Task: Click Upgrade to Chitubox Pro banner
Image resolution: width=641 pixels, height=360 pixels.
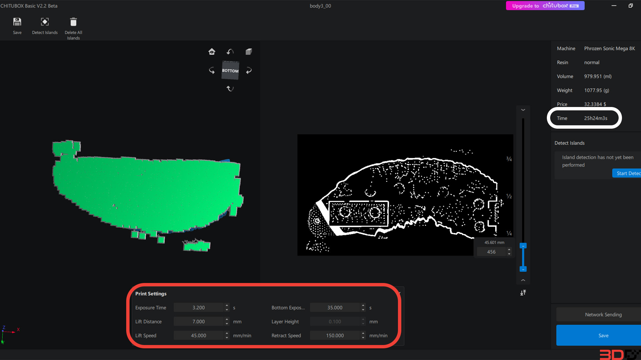Action: tap(545, 6)
